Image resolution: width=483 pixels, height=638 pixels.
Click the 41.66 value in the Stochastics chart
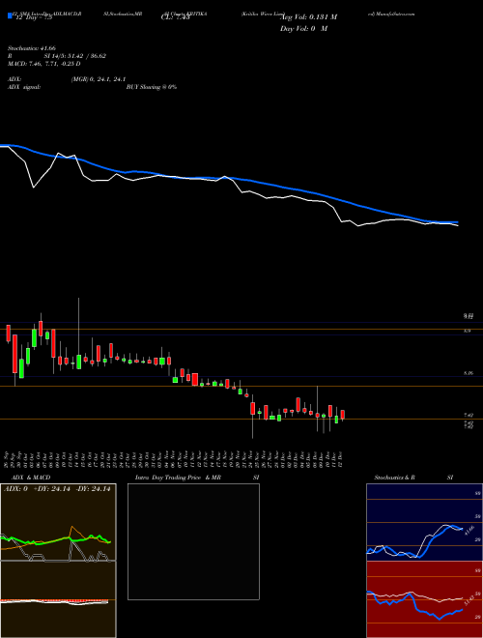(x=469, y=531)
